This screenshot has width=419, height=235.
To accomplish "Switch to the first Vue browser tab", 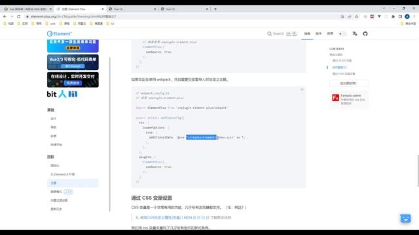I will pyautogui.click(x=27, y=8).
